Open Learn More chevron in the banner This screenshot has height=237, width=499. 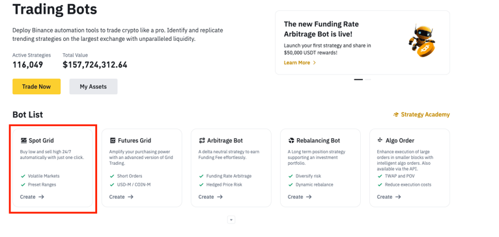coord(315,63)
